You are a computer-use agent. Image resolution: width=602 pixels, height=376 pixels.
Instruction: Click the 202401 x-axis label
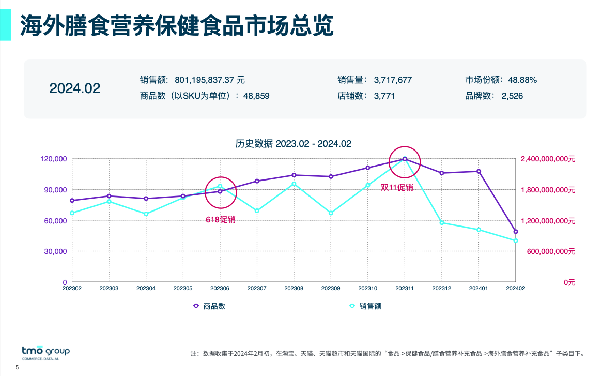(x=478, y=289)
